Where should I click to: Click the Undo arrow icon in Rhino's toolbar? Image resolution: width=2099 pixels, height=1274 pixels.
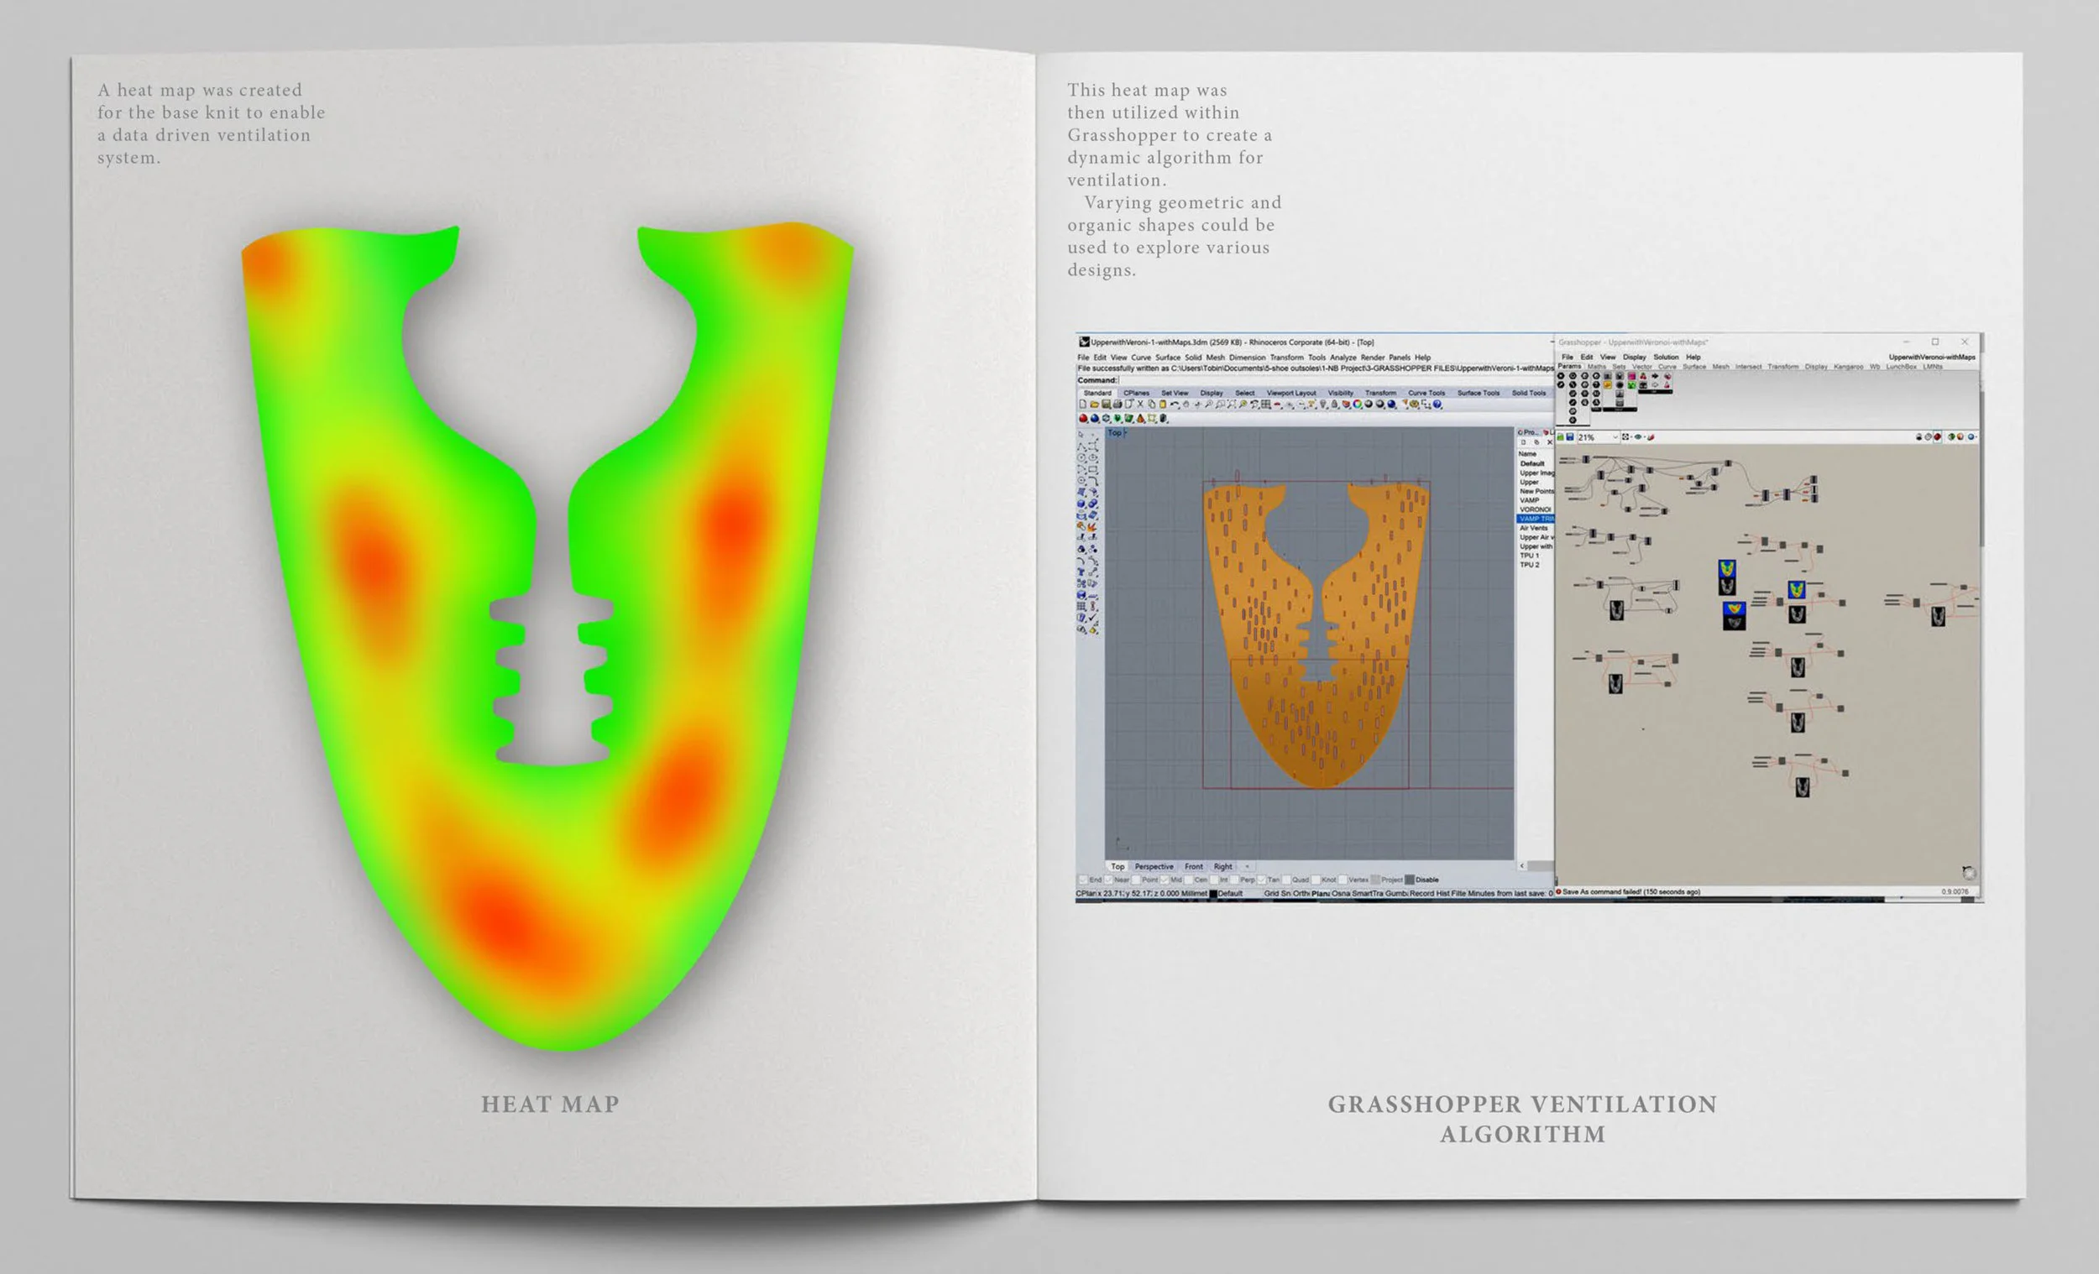click(1175, 405)
